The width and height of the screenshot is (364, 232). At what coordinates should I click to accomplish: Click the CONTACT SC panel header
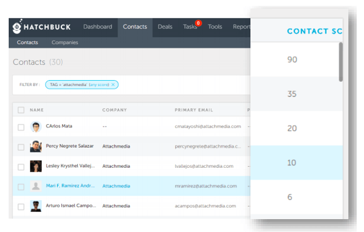point(314,31)
